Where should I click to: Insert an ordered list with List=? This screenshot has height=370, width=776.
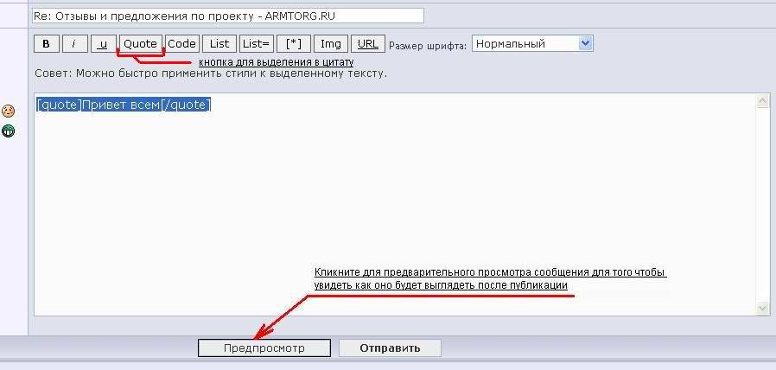point(257,43)
